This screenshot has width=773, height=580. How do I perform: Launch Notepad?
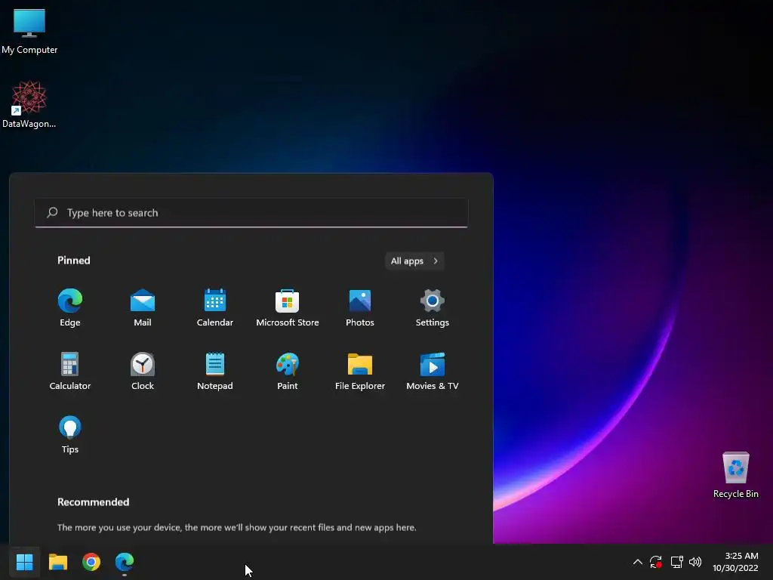[215, 372]
